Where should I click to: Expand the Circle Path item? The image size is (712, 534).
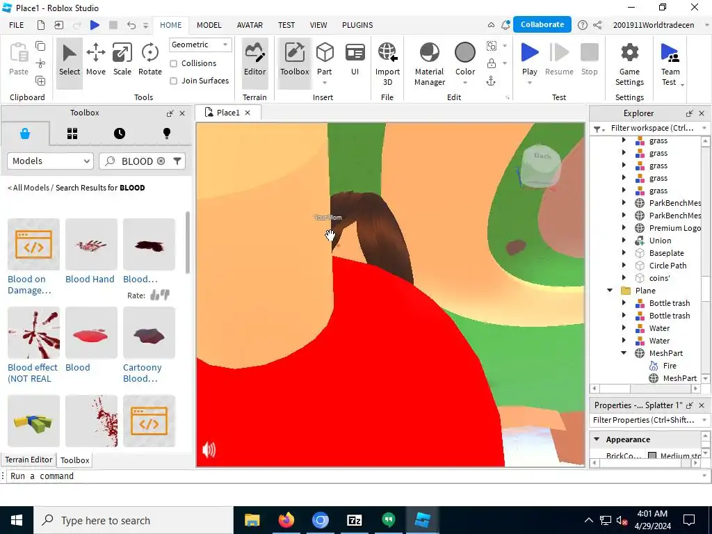point(624,266)
